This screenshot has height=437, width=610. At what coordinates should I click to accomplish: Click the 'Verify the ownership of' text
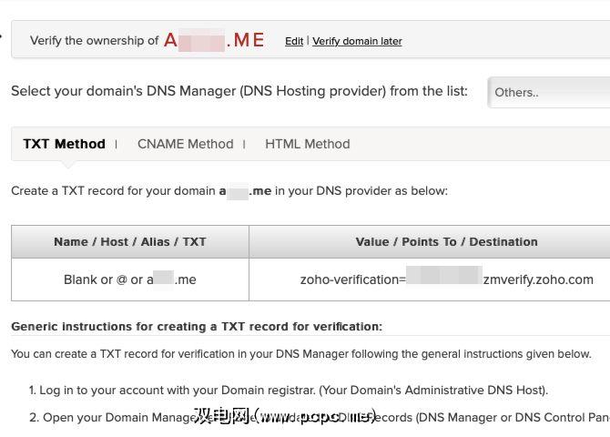click(x=95, y=41)
